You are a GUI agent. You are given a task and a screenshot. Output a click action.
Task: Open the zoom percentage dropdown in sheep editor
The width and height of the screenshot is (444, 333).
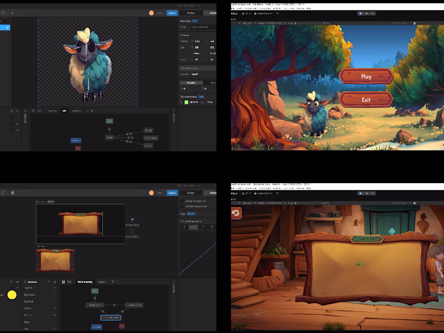(x=160, y=13)
